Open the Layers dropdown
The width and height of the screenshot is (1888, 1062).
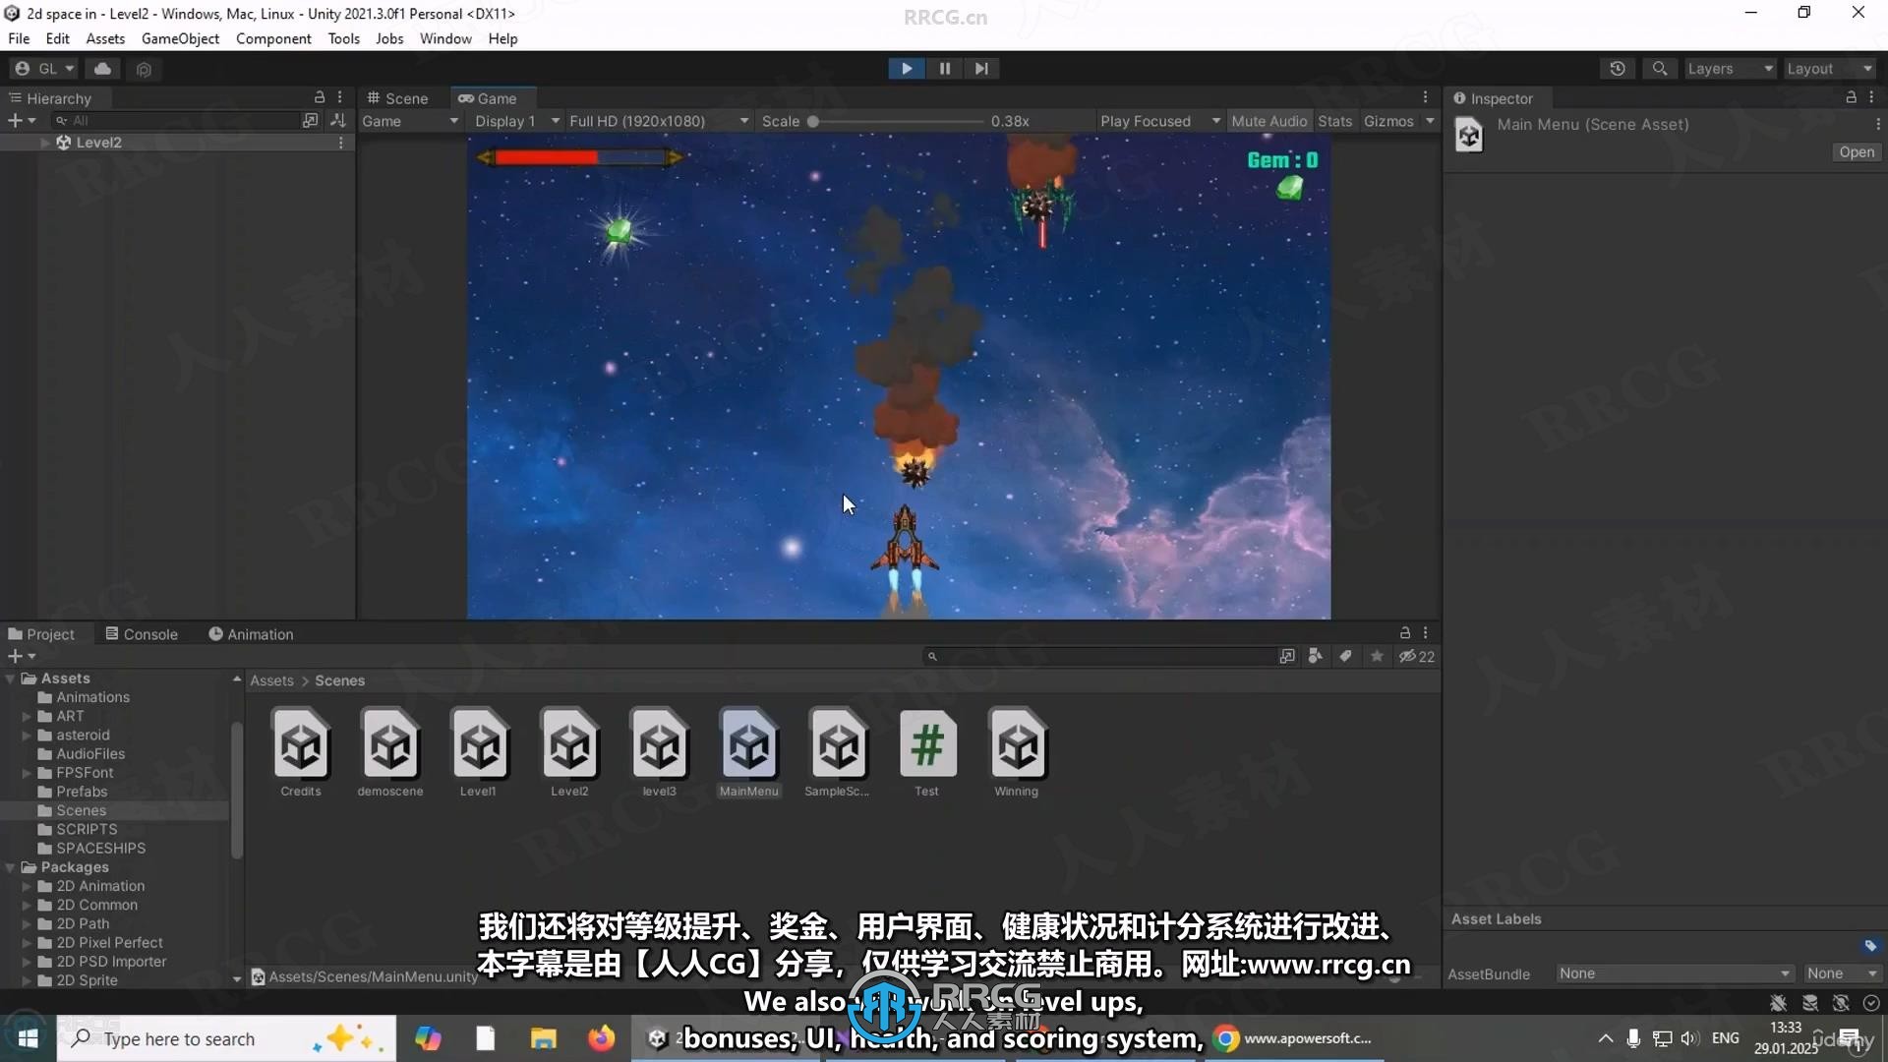pos(1730,68)
